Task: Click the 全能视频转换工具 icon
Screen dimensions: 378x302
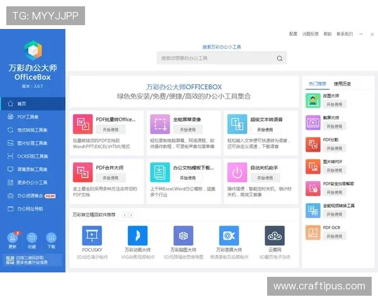Action: [313, 211]
